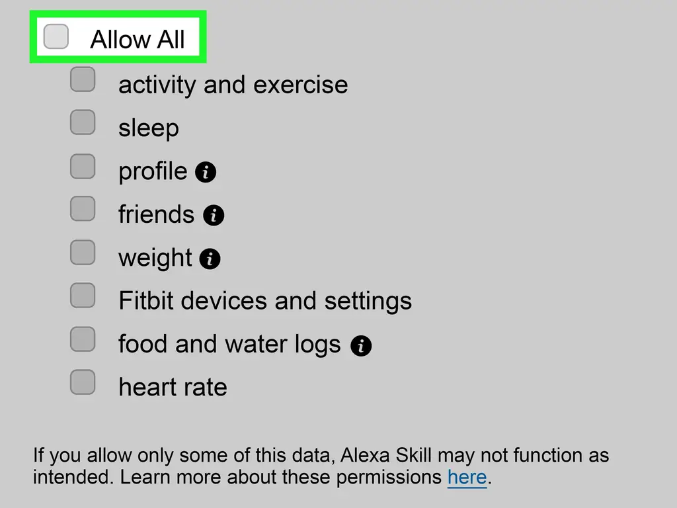The height and width of the screenshot is (508, 677).
Task: Allow food and water logs access
Action: (x=83, y=339)
